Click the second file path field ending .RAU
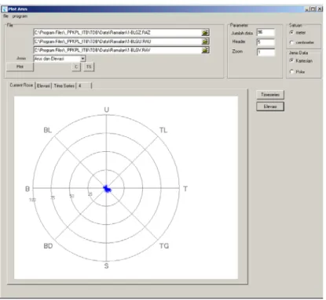 (x=118, y=42)
